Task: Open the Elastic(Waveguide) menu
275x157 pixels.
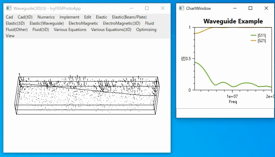Action: pyautogui.click(x=47, y=23)
